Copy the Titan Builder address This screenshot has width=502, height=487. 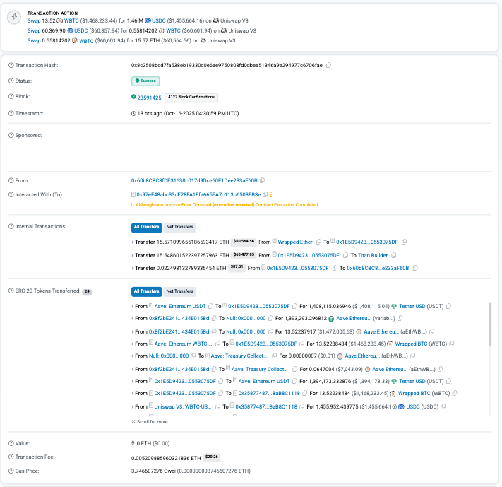coord(394,255)
